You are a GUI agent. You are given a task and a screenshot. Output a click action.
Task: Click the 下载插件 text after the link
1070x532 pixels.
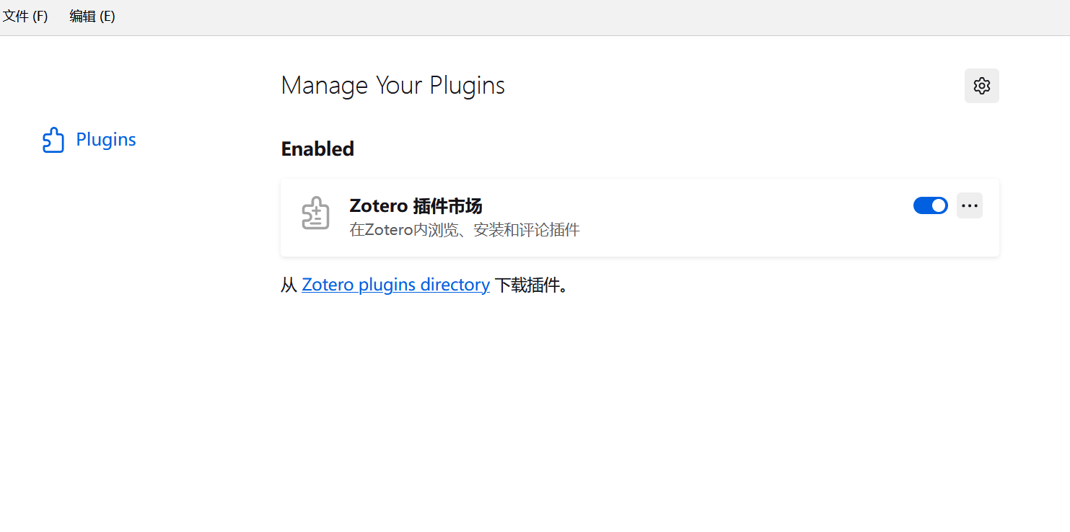[531, 285]
